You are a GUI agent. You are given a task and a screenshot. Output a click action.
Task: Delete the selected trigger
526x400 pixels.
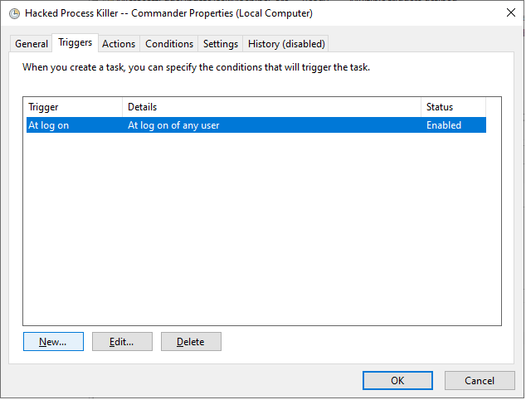pos(191,342)
